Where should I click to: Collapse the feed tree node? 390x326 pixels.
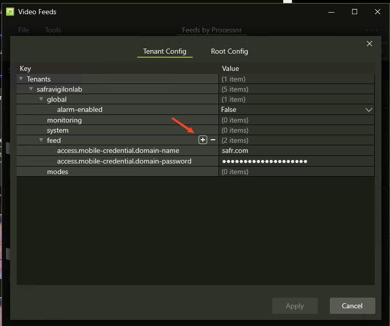(x=41, y=140)
